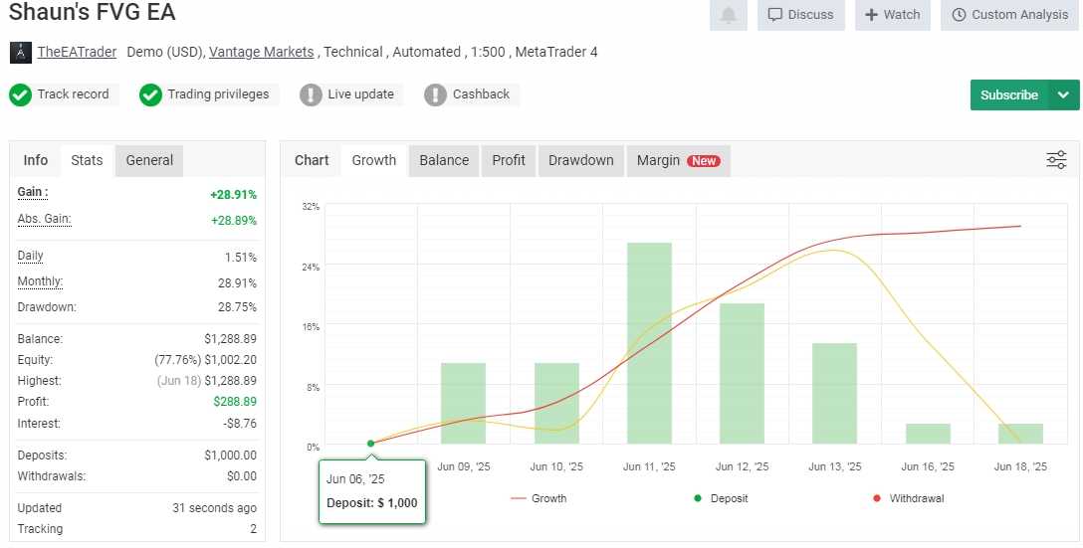Click the -$8.76 interest value
The width and height of the screenshot is (1083, 548).
240,423
